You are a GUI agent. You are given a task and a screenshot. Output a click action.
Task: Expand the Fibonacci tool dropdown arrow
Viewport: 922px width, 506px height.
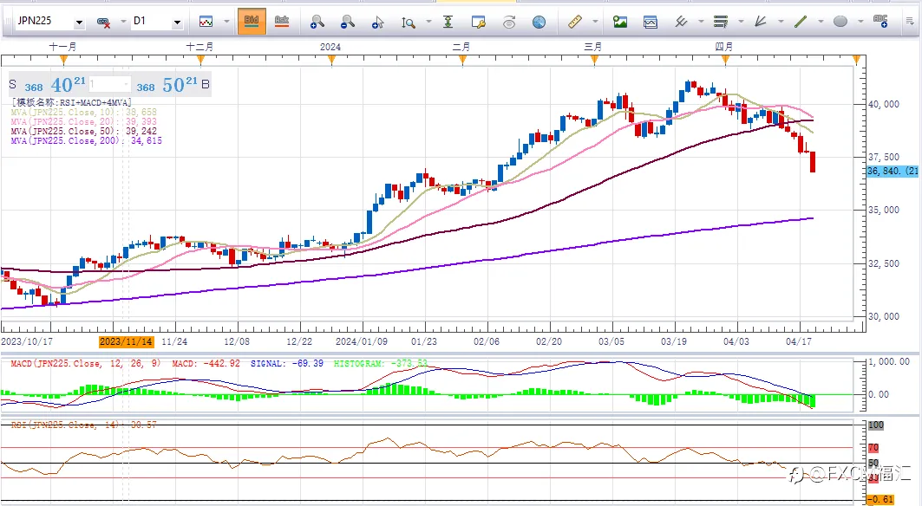tap(741, 22)
